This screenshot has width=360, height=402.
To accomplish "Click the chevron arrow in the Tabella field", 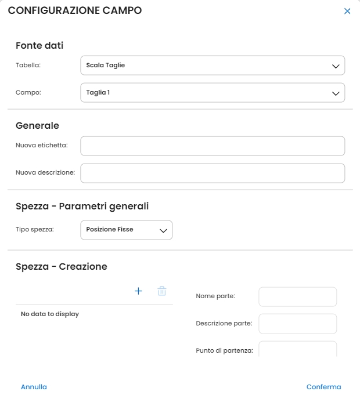I will 335,66.
